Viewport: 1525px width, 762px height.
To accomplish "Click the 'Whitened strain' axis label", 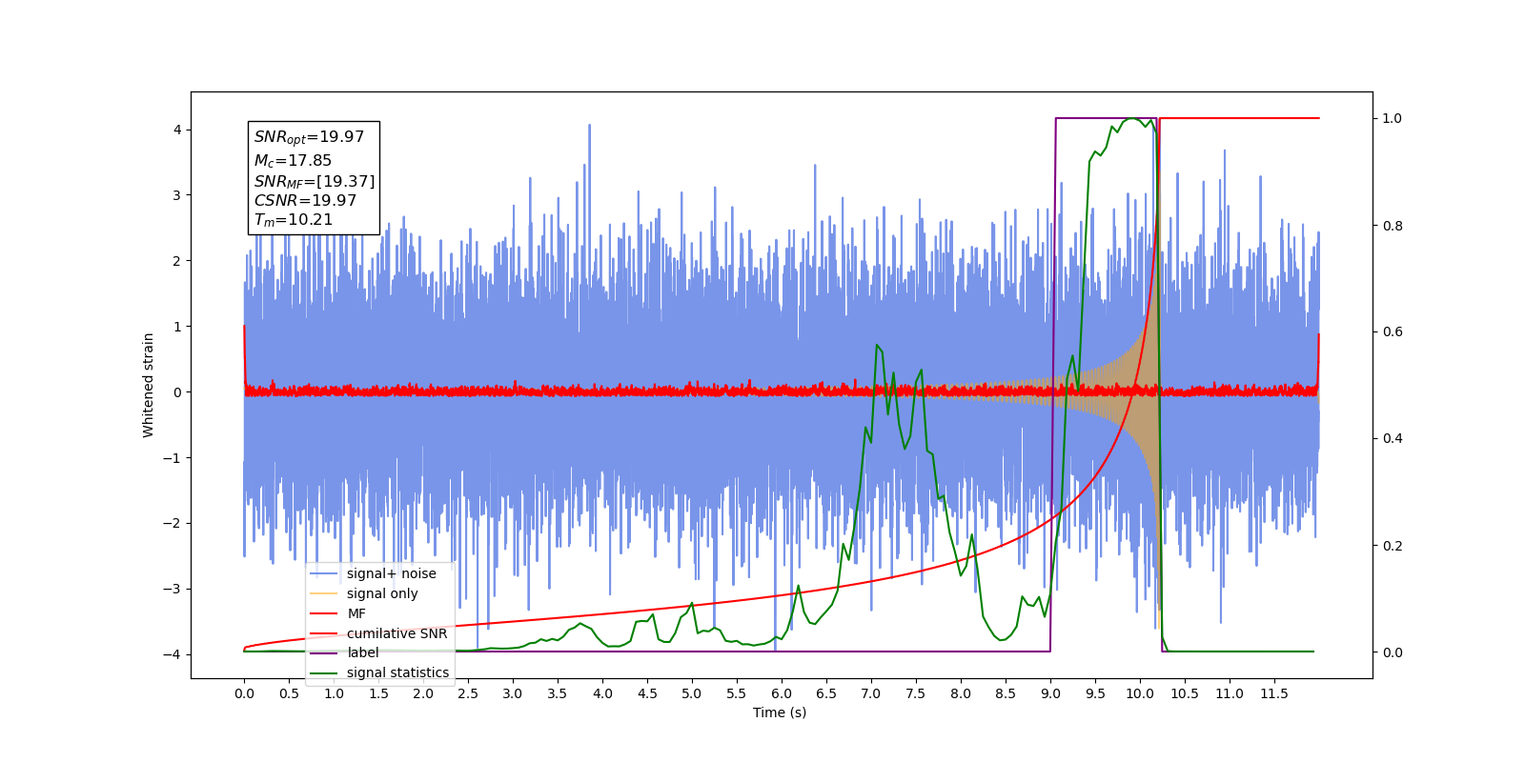I will (148, 385).
